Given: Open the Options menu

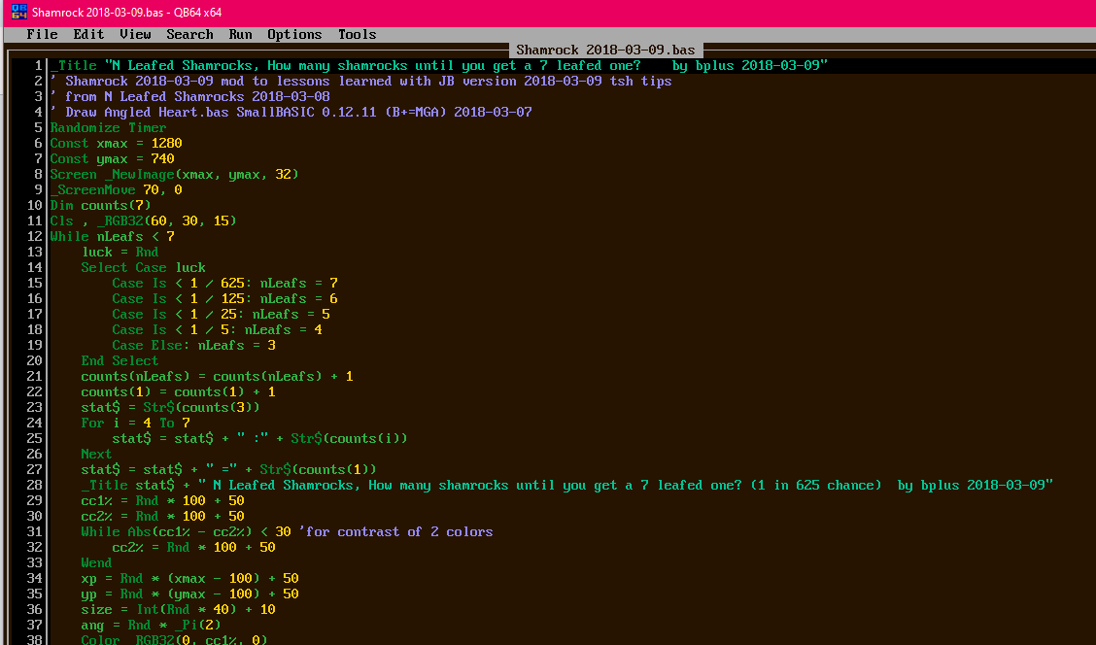Looking at the screenshot, I should point(294,34).
